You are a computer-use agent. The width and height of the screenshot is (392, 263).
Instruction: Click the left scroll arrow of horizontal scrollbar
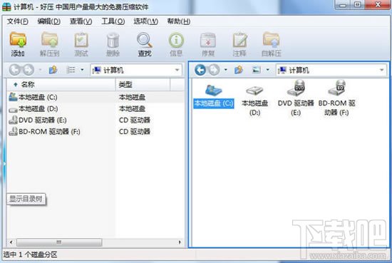pos(11,242)
